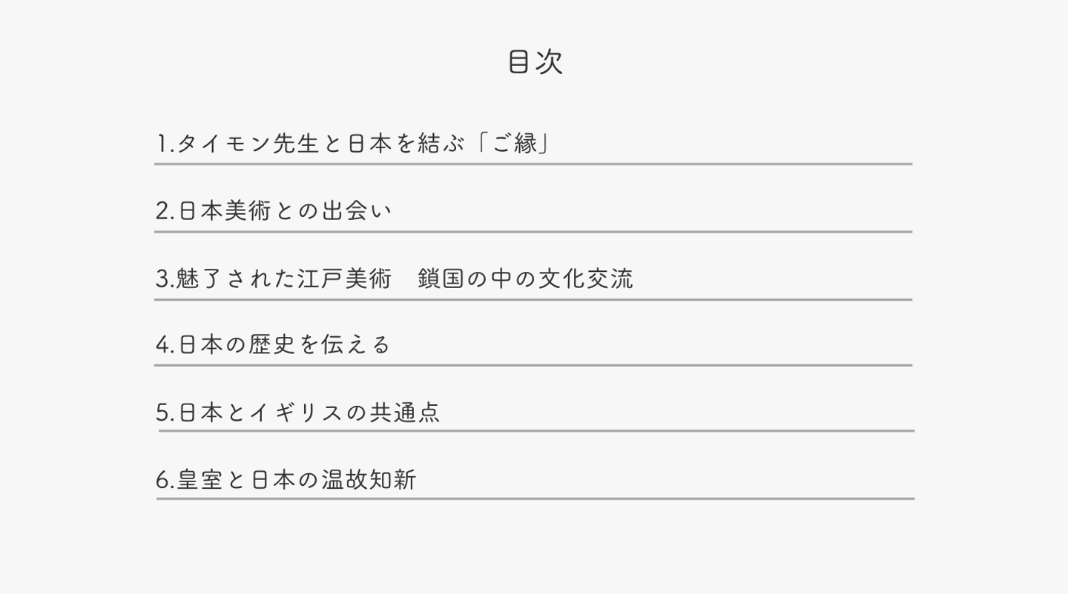
Task: Navigate to chapter 6 皇室と日本の温故知新
Action: [x=286, y=480]
